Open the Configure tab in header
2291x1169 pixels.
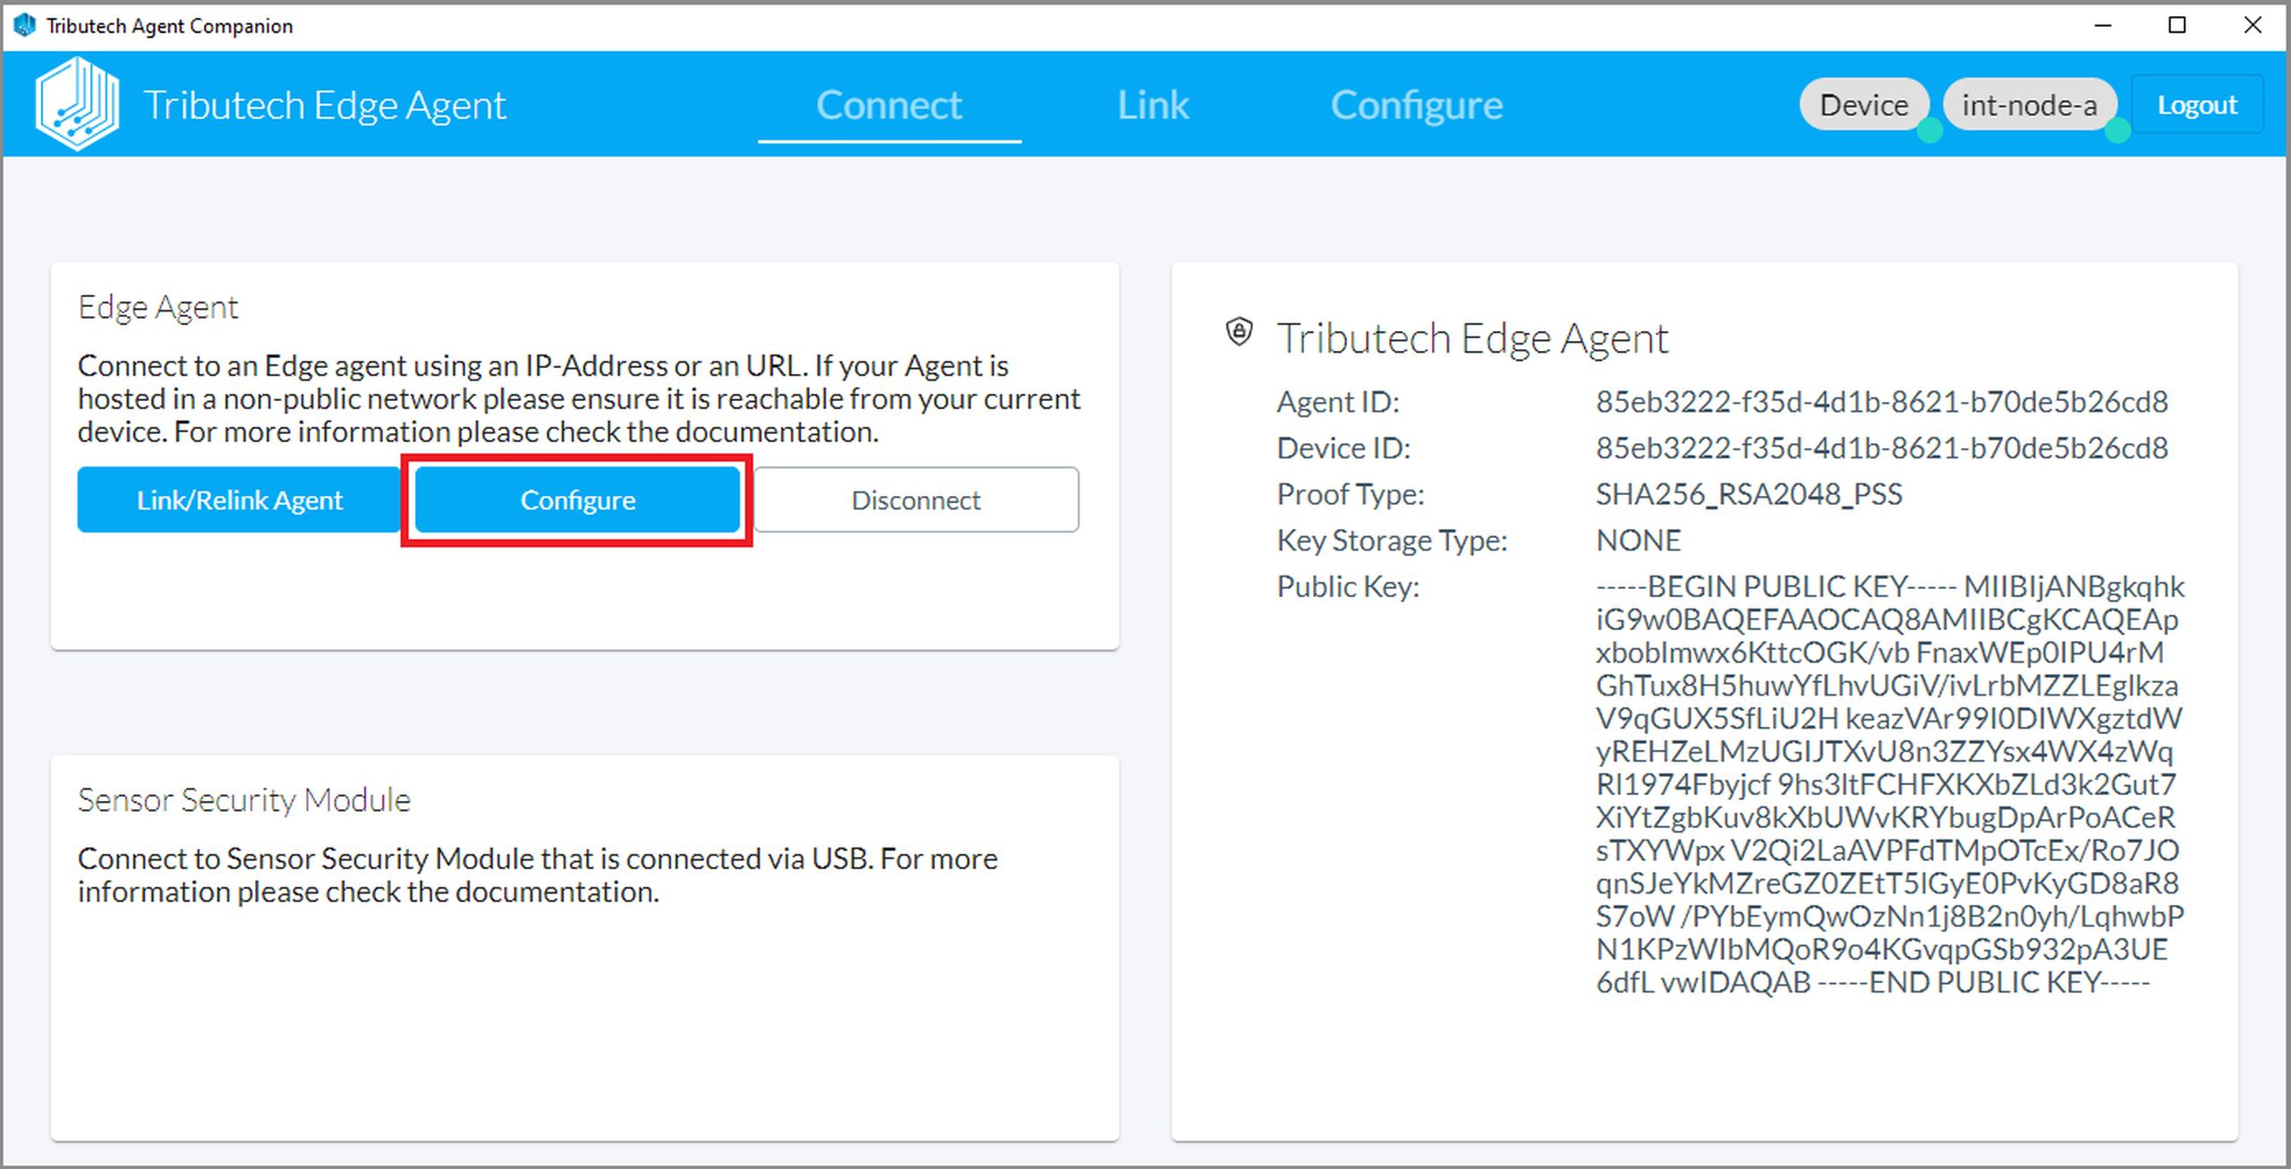click(x=1417, y=106)
